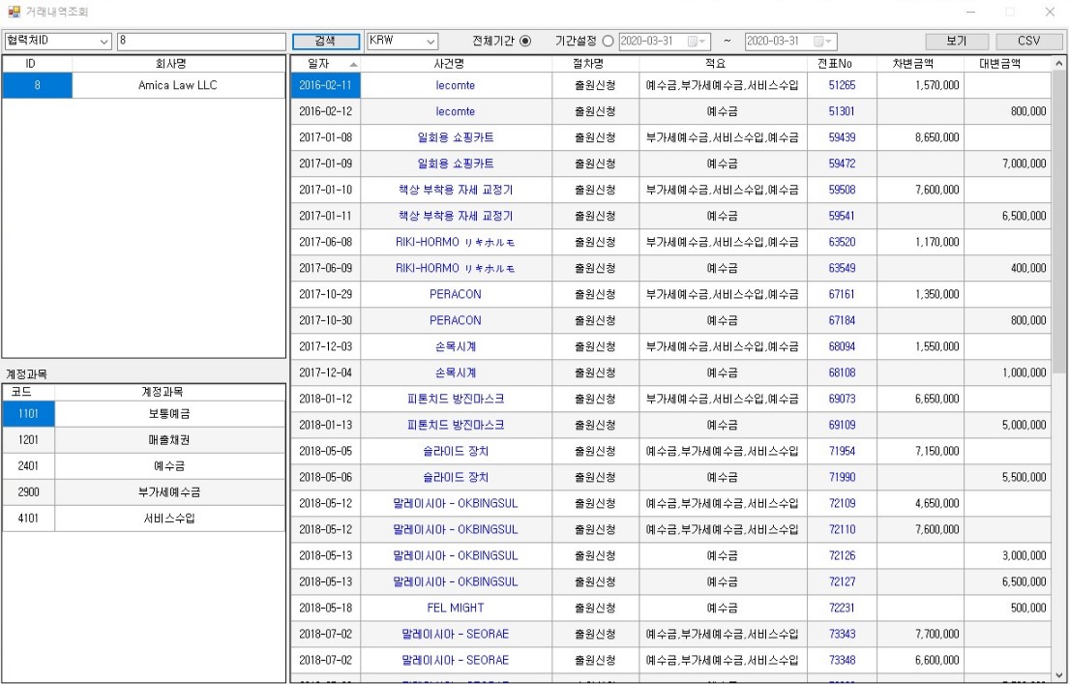Select the date cell 2016-02-11
Viewport: 1069px width, 684px height.
[326, 85]
